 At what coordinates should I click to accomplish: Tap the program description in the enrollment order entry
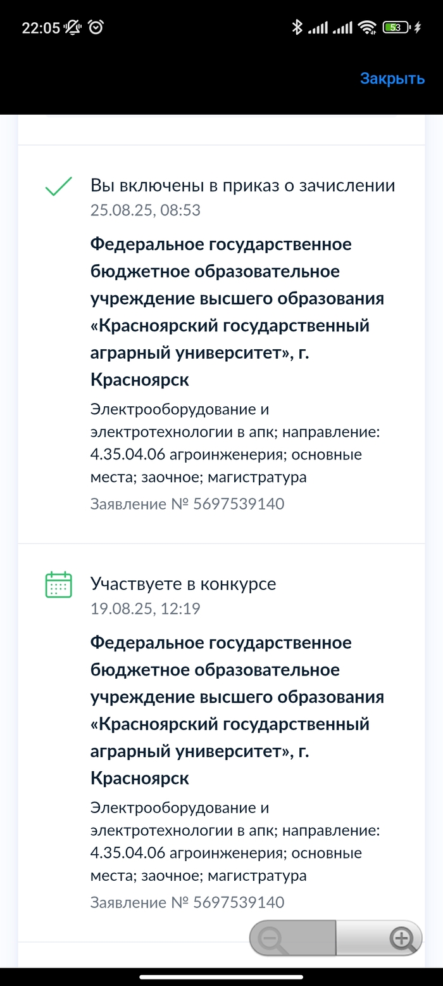[235, 444]
